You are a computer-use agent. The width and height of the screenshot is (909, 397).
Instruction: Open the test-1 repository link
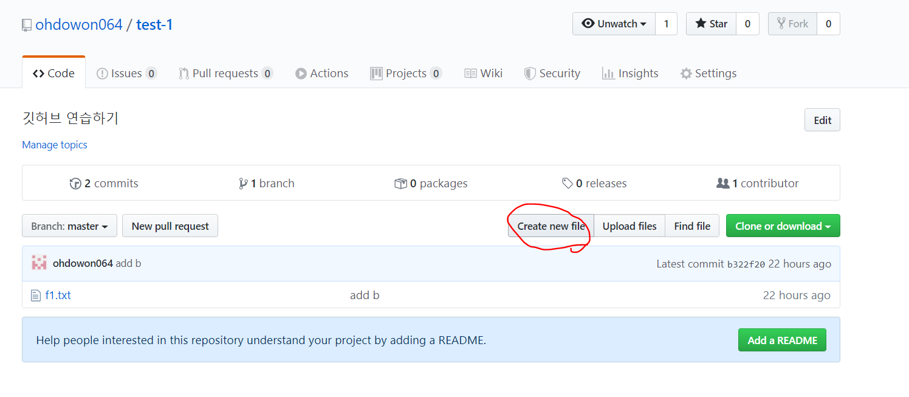154,25
